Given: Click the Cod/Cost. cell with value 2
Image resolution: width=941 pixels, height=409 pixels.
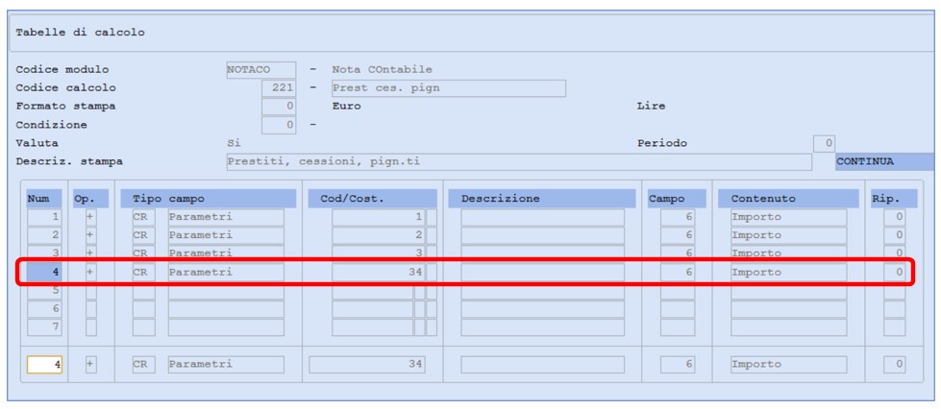Looking at the screenshot, I should 379,235.
